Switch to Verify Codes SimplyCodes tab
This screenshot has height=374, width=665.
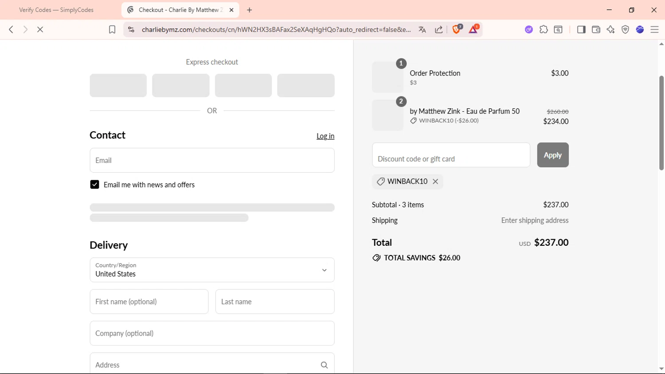pos(56,10)
